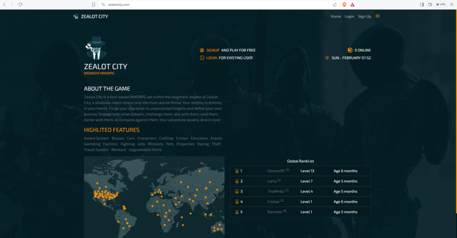This screenshot has height=238, width=457.
Task: Click the rank 2 badge icon
Action: click(x=237, y=181)
